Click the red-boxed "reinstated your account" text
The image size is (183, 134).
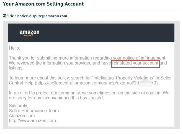point(135,63)
